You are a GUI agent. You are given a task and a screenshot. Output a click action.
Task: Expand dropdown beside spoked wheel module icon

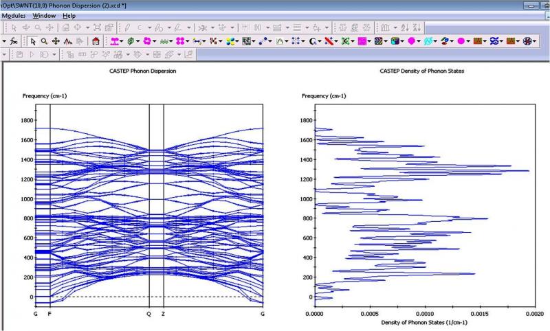(535, 41)
